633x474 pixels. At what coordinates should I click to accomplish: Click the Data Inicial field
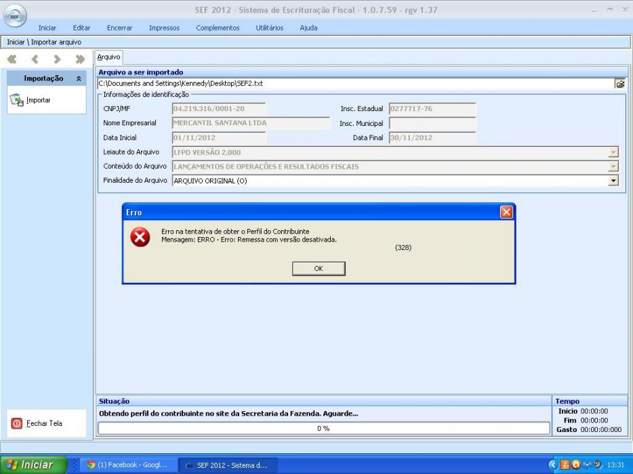point(219,137)
